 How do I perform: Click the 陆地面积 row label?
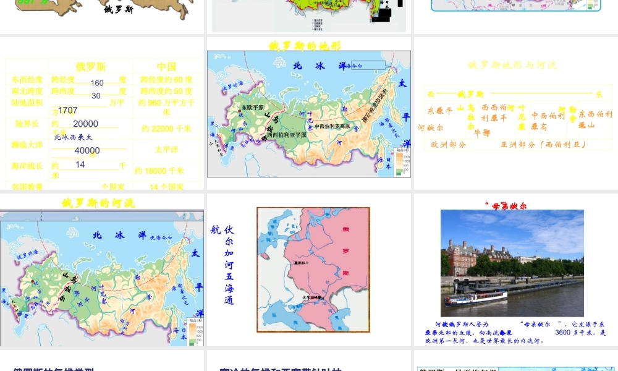(x=27, y=103)
